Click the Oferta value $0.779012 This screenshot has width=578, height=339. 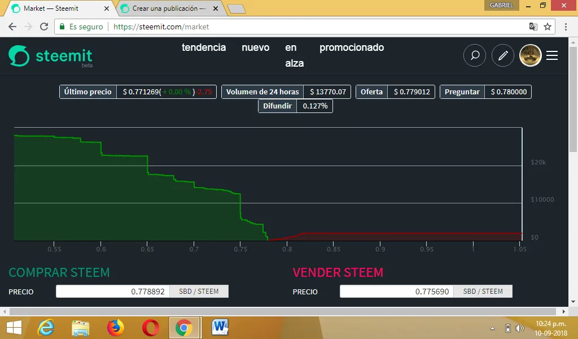pos(411,92)
